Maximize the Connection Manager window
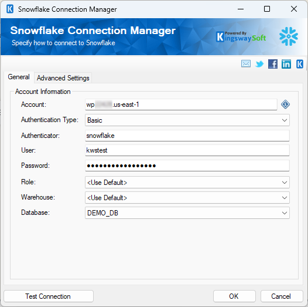The image size is (308, 307). point(267,9)
